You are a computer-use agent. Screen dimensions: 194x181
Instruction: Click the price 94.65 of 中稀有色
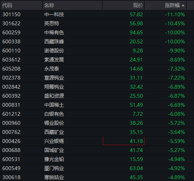point(136,32)
